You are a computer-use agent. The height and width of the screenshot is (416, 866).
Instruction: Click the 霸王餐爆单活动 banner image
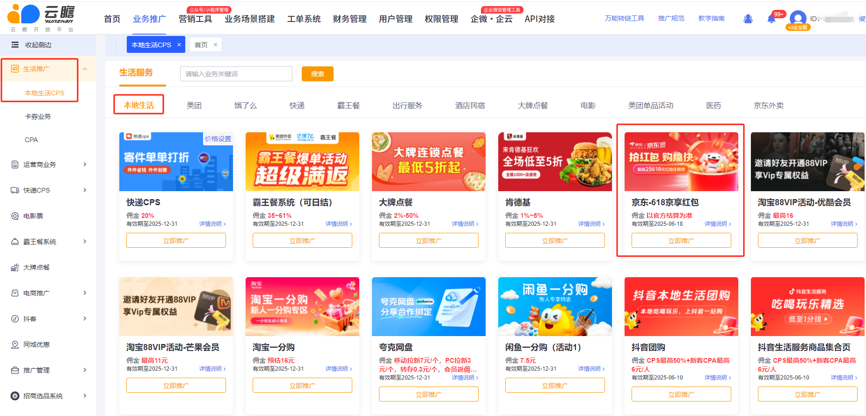click(x=302, y=162)
